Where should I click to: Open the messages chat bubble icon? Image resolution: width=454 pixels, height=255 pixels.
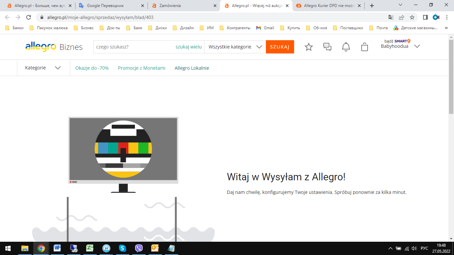coord(327,47)
